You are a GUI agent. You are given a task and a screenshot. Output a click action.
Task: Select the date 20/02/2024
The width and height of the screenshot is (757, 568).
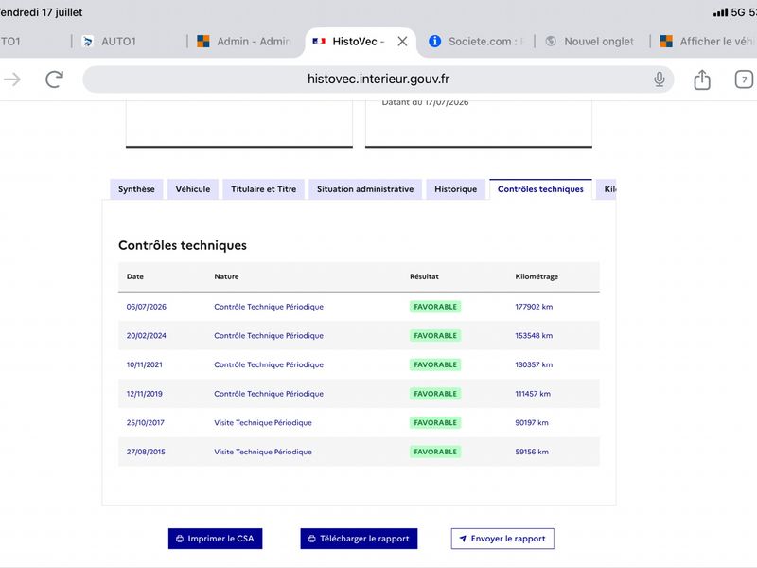tap(147, 336)
